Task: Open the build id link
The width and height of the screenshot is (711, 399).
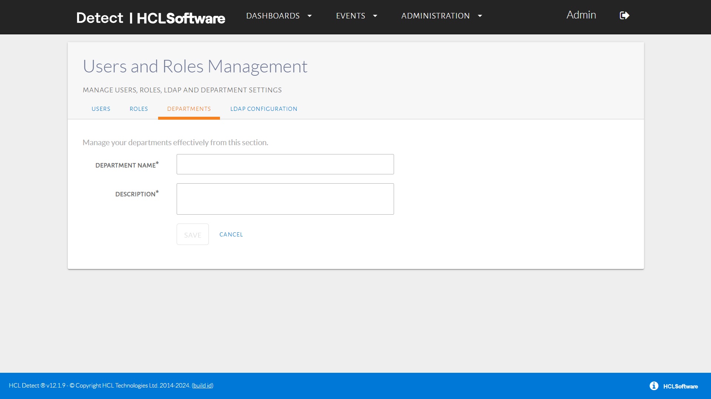Action: (x=202, y=385)
